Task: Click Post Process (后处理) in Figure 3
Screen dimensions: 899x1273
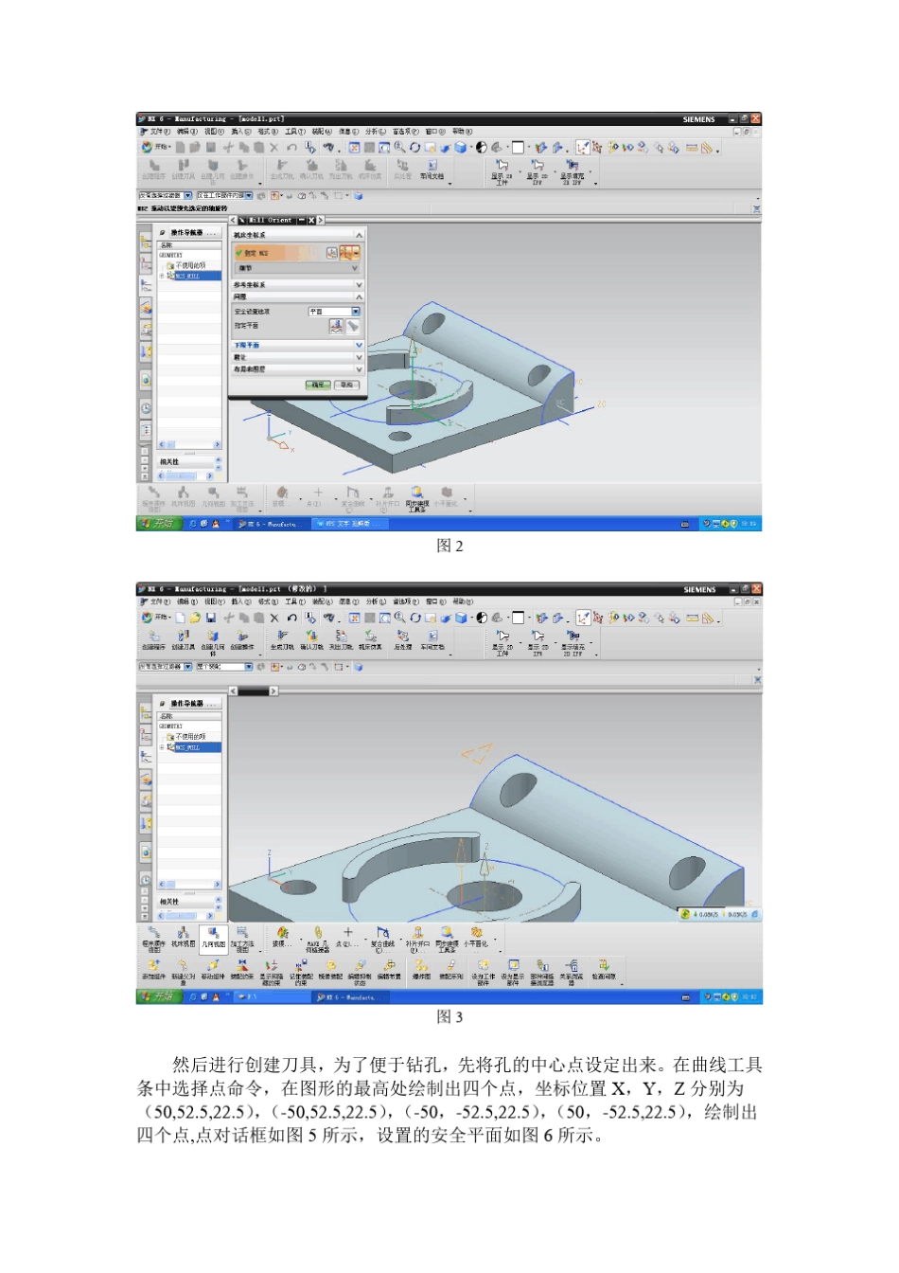Action: pyautogui.click(x=403, y=639)
